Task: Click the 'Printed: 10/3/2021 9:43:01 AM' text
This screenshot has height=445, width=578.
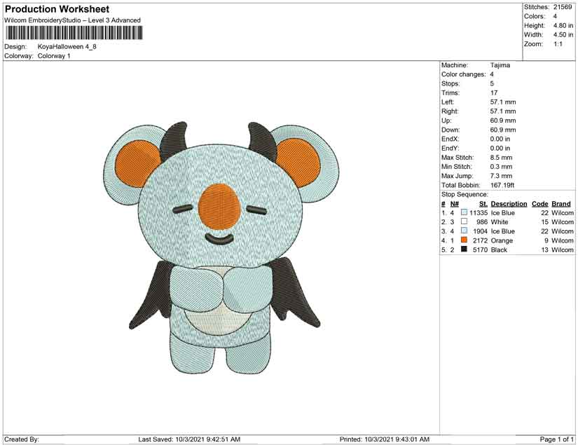Action: click(x=385, y=439)
